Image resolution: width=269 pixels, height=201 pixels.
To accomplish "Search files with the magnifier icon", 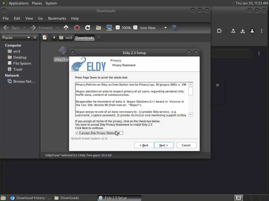I will 174,28.
